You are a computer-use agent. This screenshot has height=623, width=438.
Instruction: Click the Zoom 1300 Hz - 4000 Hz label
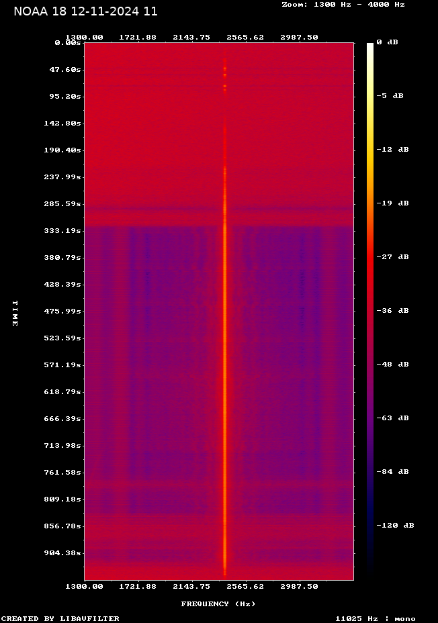click(343, 5)
